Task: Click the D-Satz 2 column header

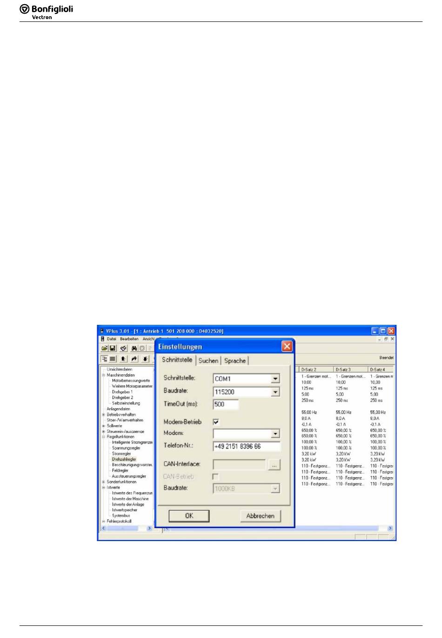Action: click(316, 370)
